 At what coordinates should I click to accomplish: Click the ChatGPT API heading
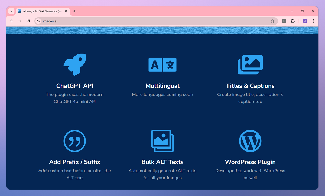[75, 86]
